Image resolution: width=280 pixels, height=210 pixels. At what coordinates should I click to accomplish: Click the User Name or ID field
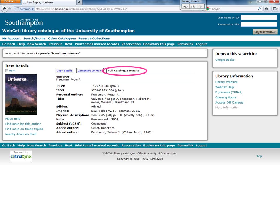click(x=259, y=17)
